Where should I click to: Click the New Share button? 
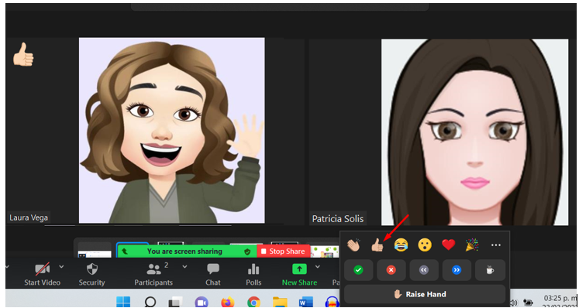point(299,275)
